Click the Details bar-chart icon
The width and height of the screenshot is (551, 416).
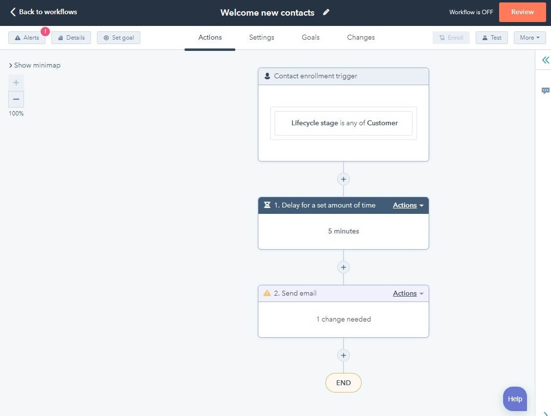pyautogui.click(x=60, y=37)
